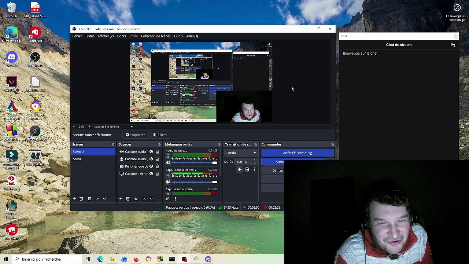469x264 pixels.
Task: Open transition properties three-dot menu
Action: (x=254, y=169)
